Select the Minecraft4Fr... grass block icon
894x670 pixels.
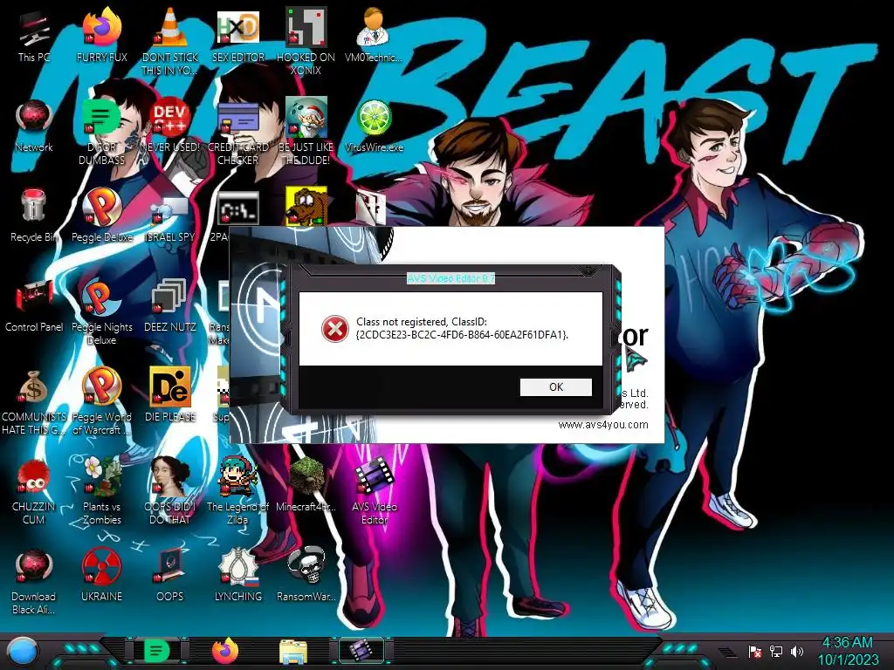pyautogui.click(x=306, y=484)
